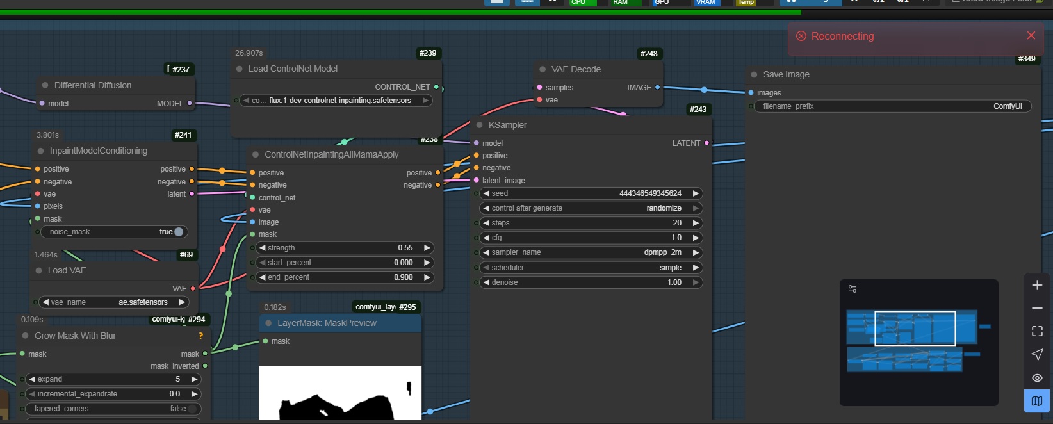Increase strength with the right arrow
The width and height of the screenshot is (1053, 424).
[427, 248]
